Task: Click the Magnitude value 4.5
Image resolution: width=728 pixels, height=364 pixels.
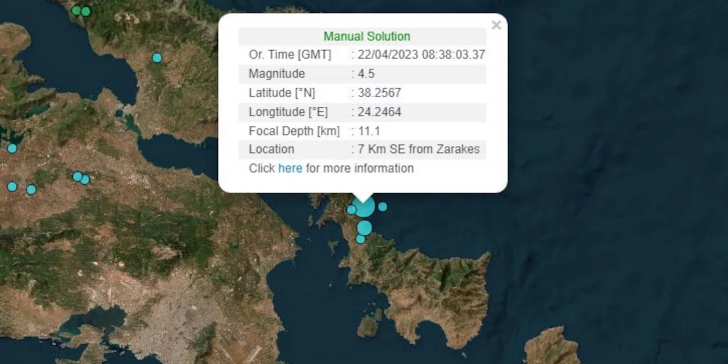Action: coord(366,74)
